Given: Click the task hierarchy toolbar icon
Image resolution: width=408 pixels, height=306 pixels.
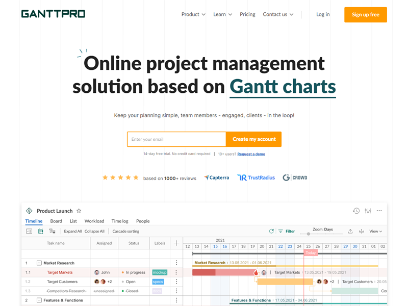Looking at the screenshot, I should (53, 231).
